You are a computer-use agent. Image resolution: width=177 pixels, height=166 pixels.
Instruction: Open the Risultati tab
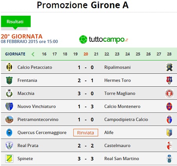point(16,22)
